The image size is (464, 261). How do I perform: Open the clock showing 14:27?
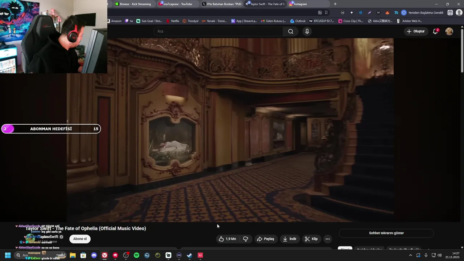pyautogui.click(x=452, y=255)
